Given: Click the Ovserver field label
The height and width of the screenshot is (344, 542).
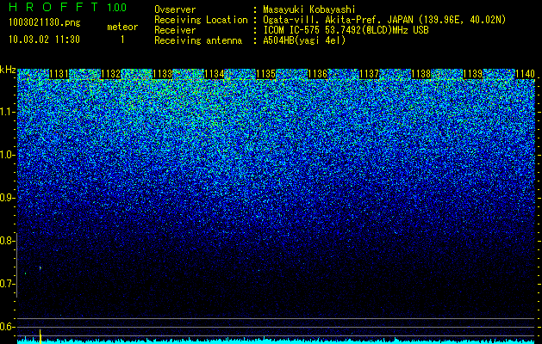Looking at the screenshot, I should (x=175, y=9).
